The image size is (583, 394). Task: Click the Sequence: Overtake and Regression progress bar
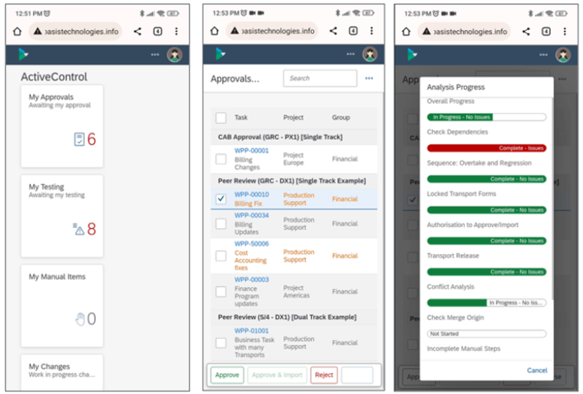486,179
